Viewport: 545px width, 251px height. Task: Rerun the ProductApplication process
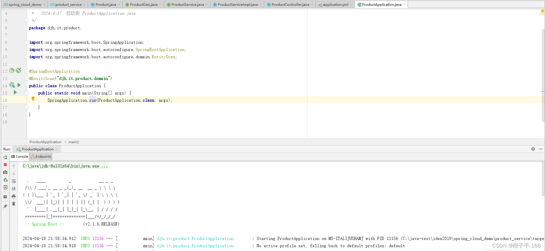click(x=5, y=157)
